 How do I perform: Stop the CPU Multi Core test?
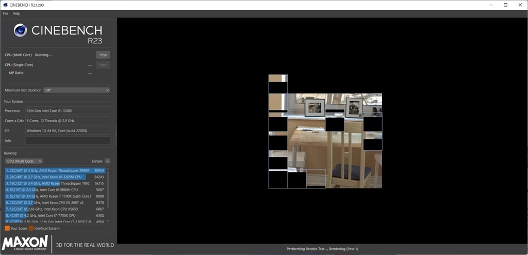coord(103,55)
